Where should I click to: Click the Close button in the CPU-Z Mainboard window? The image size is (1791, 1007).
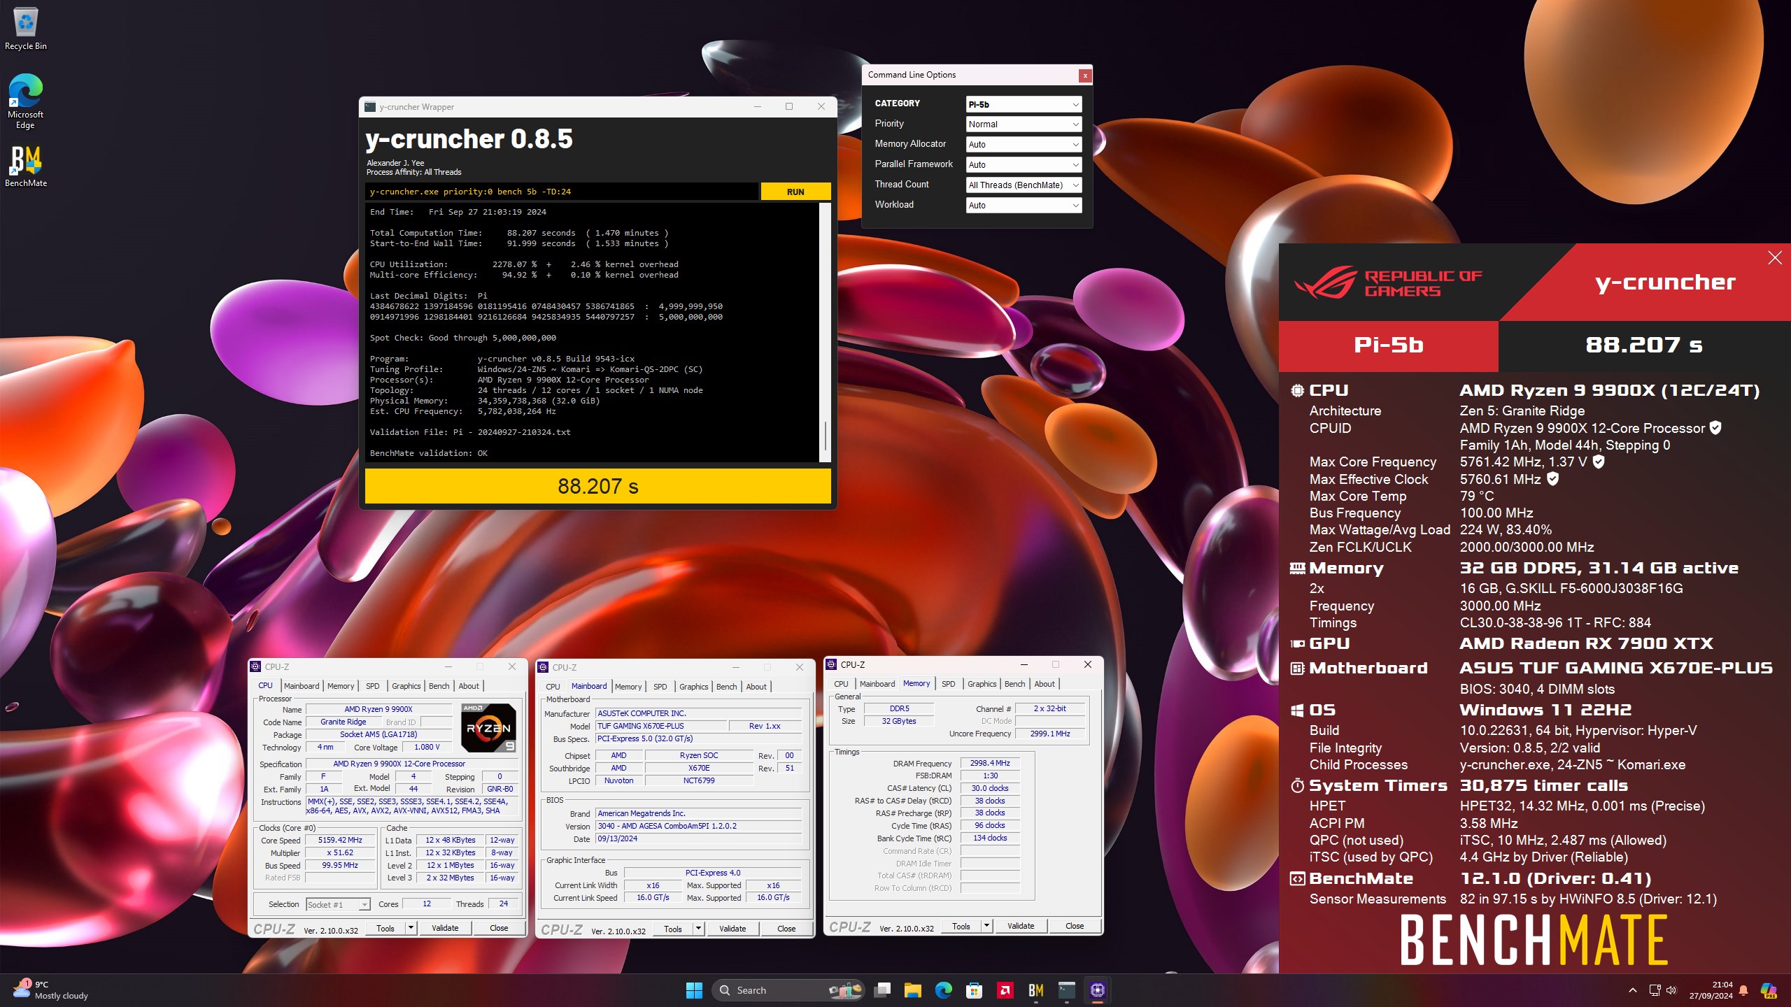[786, 929]
